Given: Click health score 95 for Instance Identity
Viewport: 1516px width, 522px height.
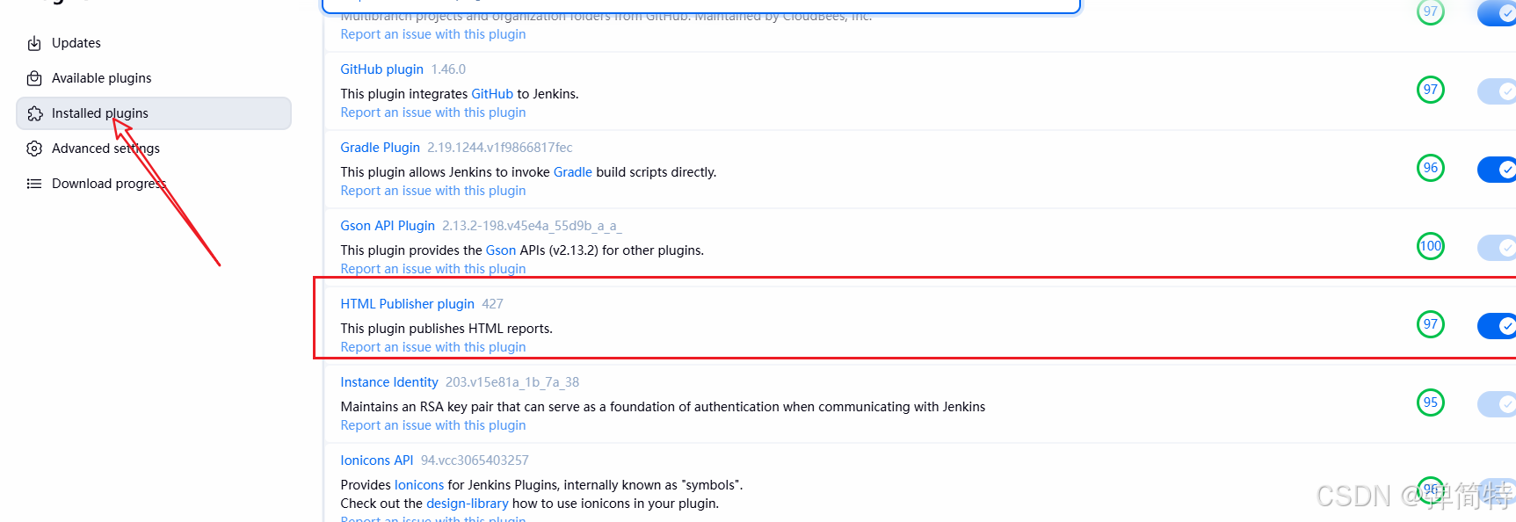Looking at the screenshot, I should pyautogui.click(x=1431, y=402).
